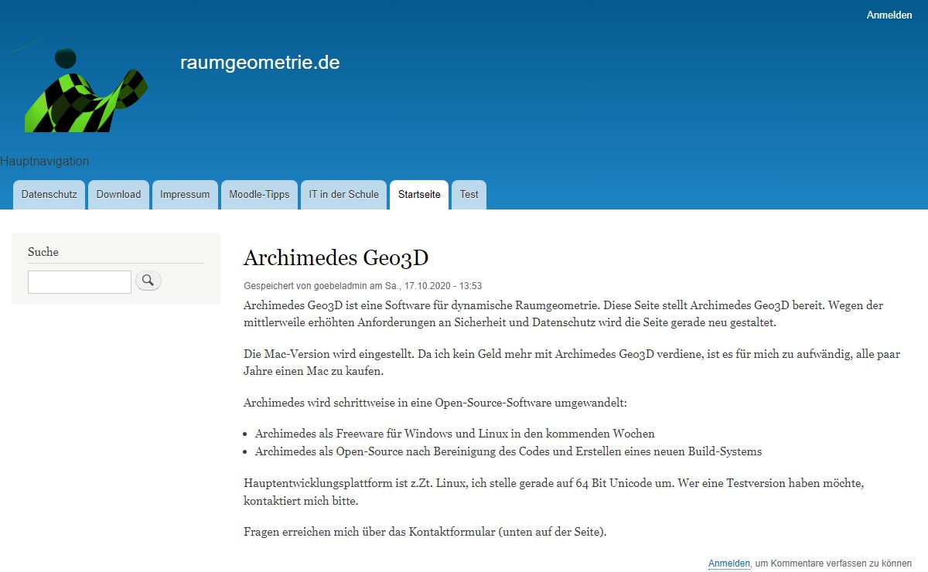Screen dimensions: 928x572
Task: Open the Test tab
Action: tap(469, 195)
